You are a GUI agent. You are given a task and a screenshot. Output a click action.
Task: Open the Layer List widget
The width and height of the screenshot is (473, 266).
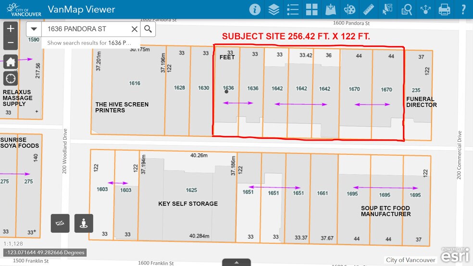pos(274,9)
